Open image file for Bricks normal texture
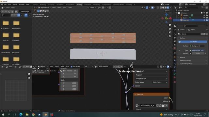 163,106
